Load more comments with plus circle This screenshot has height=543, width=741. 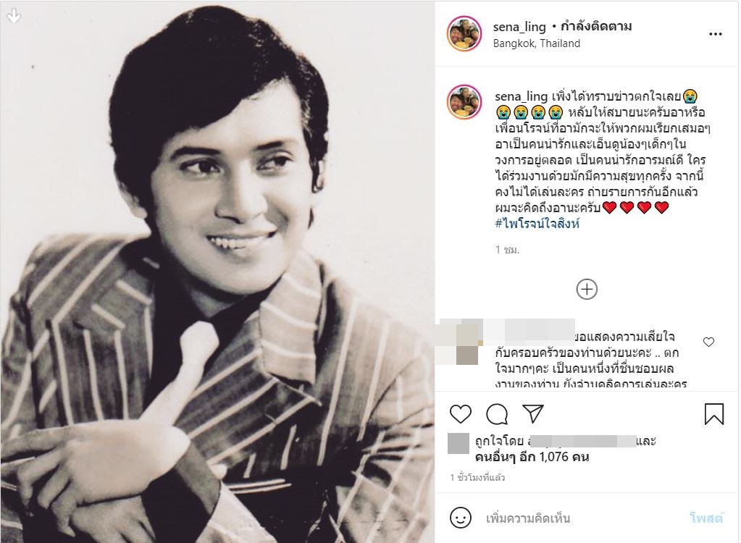[587, 289]
